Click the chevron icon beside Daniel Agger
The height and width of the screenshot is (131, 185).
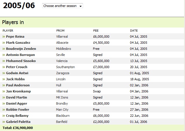point(4,104)
